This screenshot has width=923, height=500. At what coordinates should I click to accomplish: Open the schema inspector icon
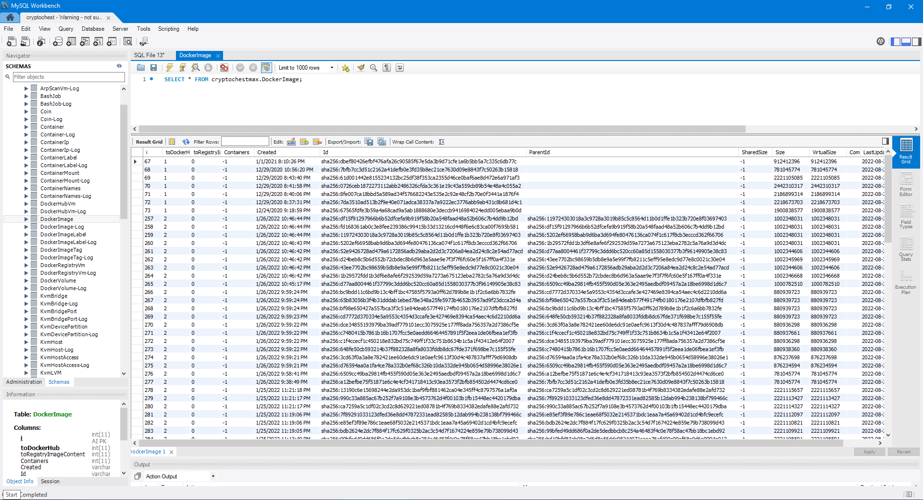41,42
